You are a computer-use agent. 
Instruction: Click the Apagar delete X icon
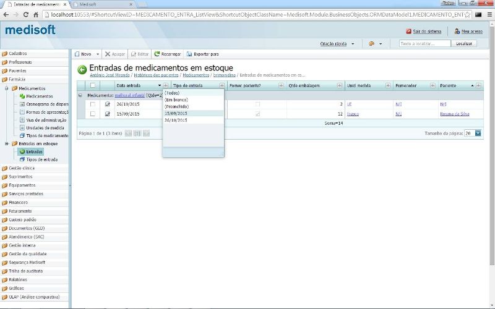pos(108,54)
